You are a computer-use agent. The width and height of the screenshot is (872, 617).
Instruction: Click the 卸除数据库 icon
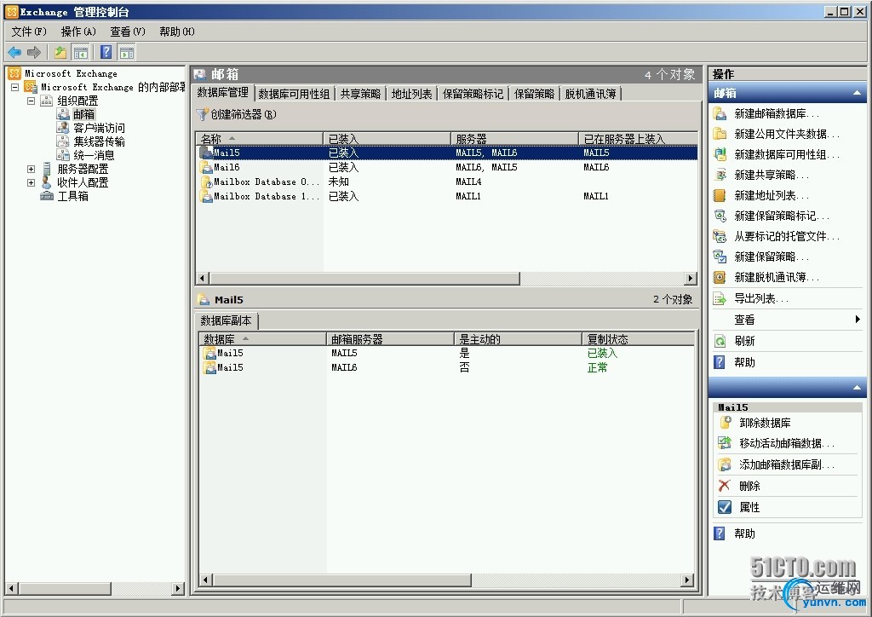tap(725, 423)
